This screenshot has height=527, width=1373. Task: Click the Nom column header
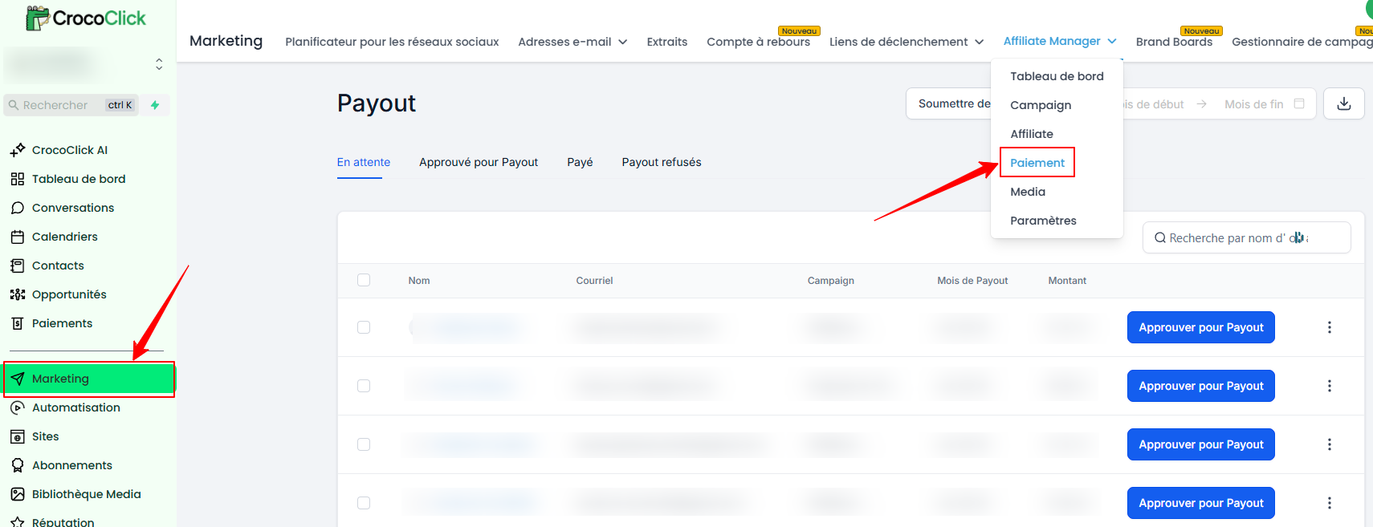click(x=419, y=281)
